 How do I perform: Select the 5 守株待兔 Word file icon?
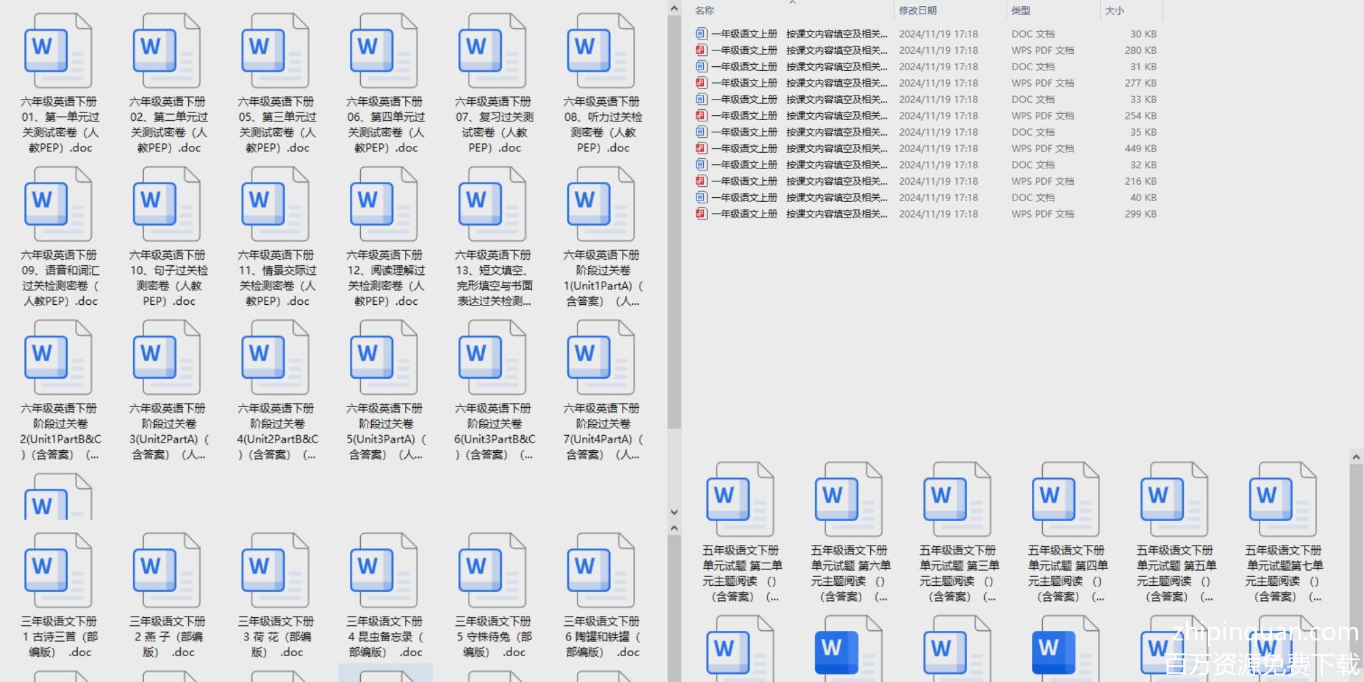(492, 571)
